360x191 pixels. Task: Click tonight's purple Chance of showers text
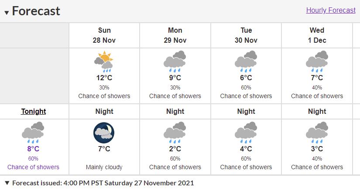click(33, 167)
